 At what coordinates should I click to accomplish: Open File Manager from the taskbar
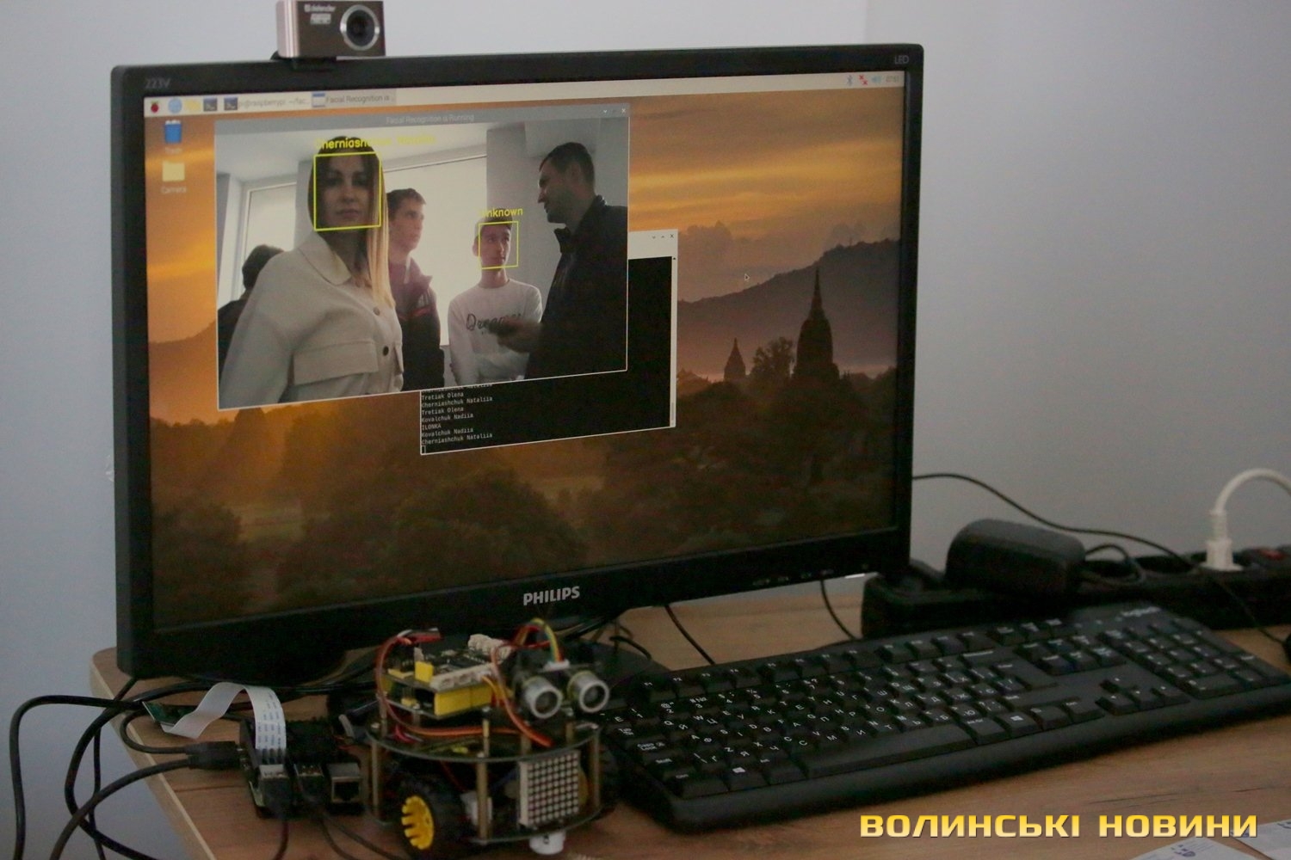pos(193,105)
